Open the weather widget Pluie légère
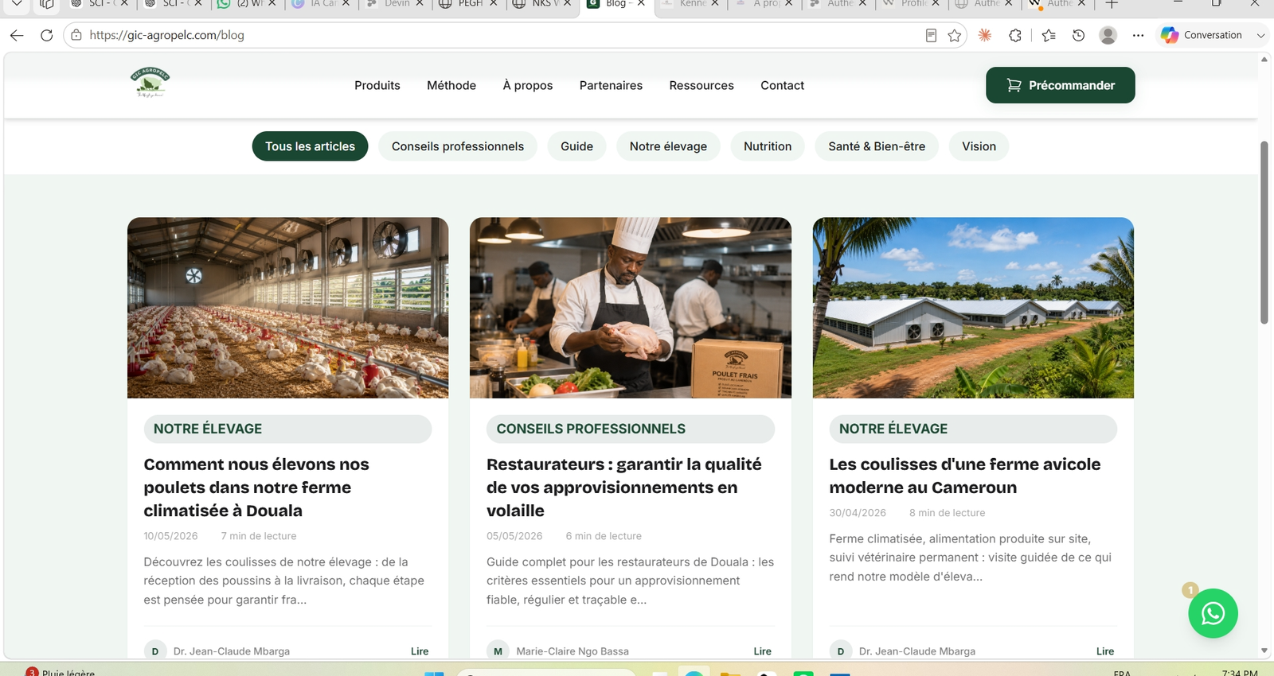This screenshot has height=676, width=1274. coord(60,671)
